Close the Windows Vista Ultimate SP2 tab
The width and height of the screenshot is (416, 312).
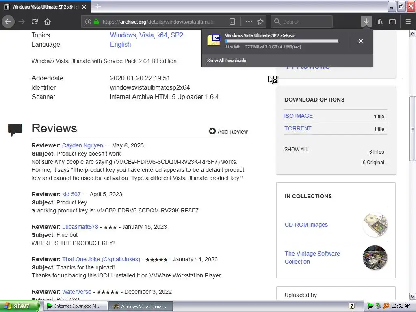(84, 7)
